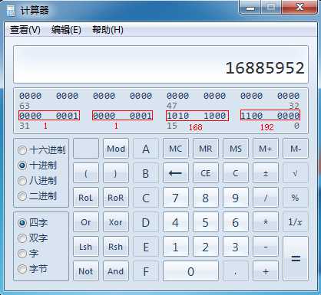Click the digit 2 key
The width and height of the screenshot is (321, 295).
206,247
